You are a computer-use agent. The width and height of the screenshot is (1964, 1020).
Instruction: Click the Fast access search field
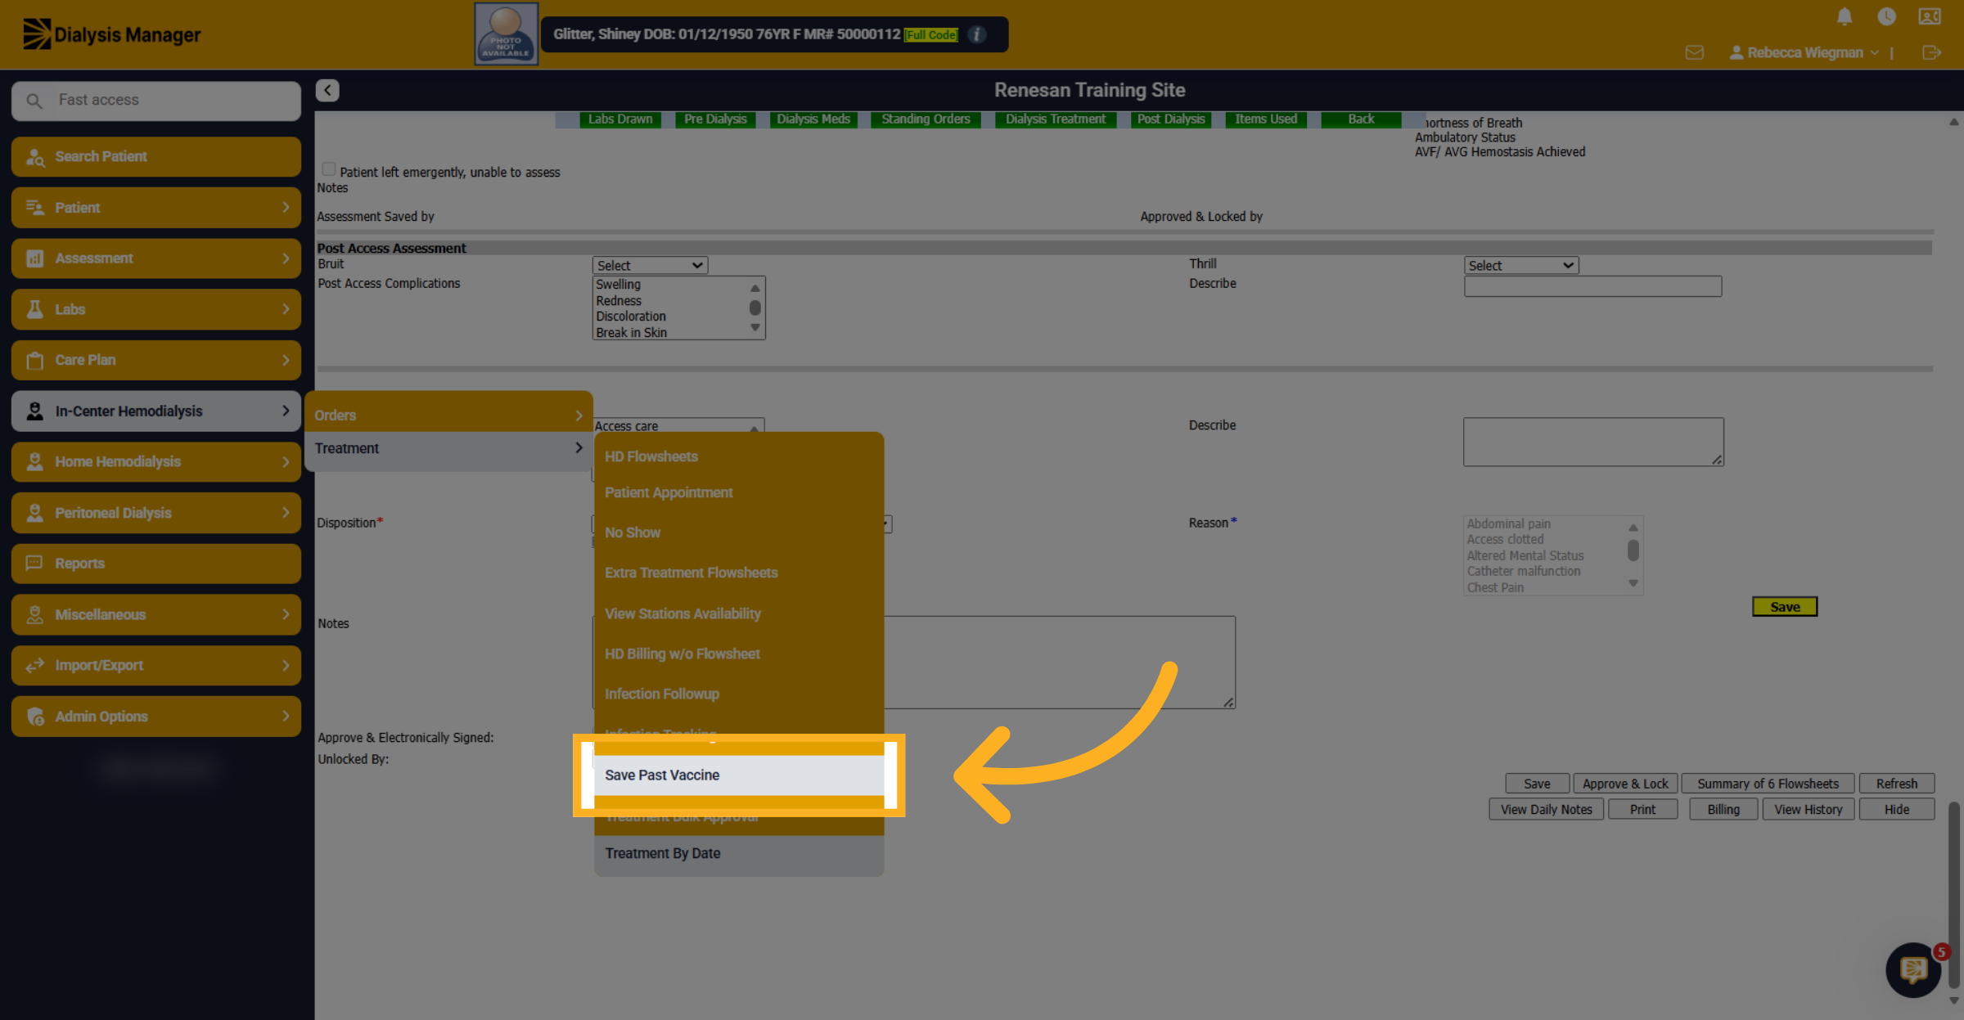pos(156,101)
